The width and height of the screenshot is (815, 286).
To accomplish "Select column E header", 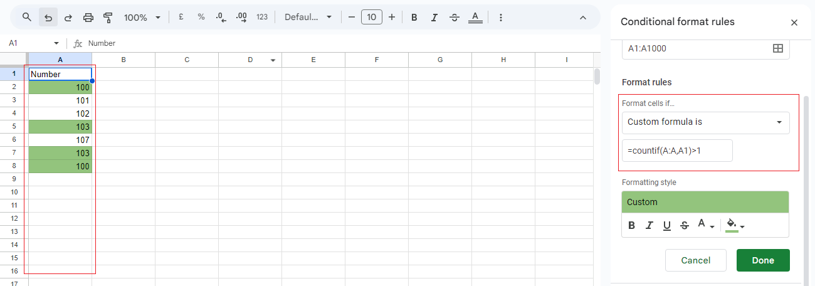I will point(313,60).
